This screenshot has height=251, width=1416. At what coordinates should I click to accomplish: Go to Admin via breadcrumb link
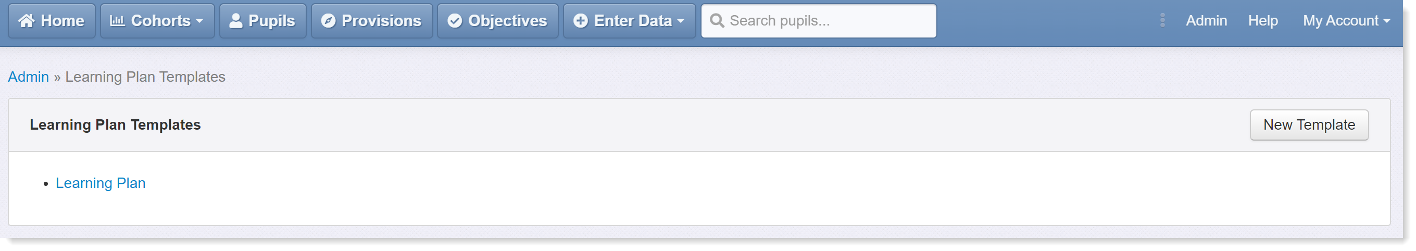(29, 77)
